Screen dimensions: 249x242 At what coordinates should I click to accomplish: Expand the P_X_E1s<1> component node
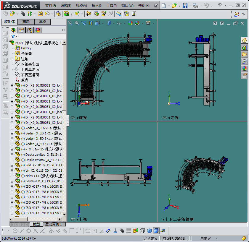[x=12, y=149]
